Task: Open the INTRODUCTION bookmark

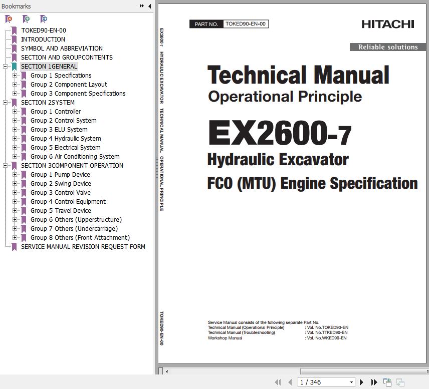Action: [x=43, y=40]
